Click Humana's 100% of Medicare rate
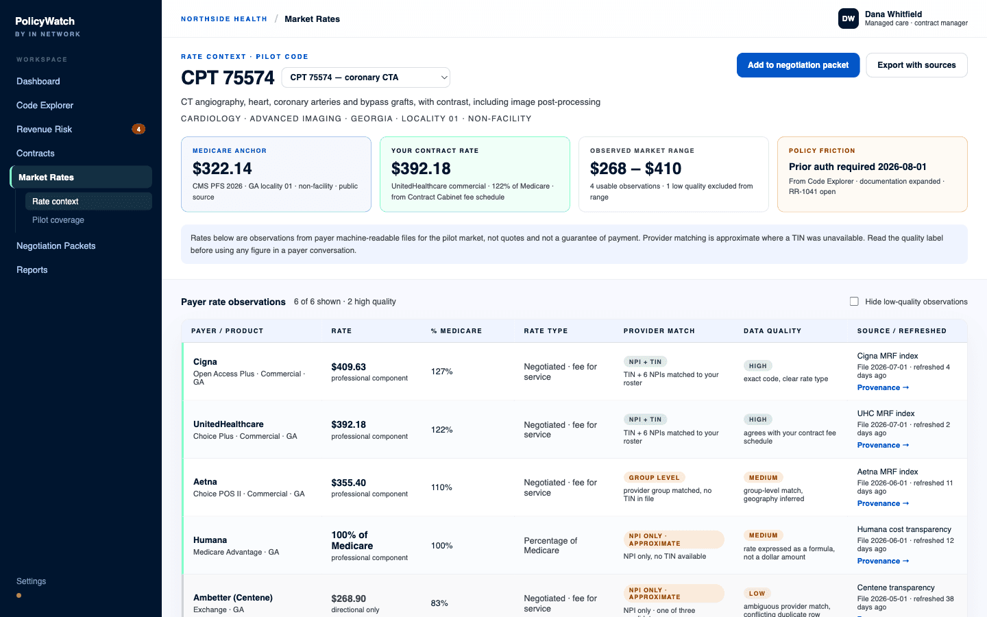This screenshot has height=617, width=987. click(x=352, y=540)
